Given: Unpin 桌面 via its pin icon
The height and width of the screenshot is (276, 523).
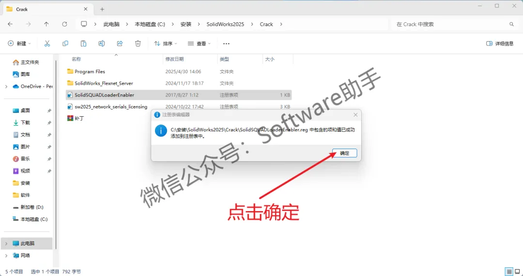Looking at the screenshot, I should pyautogui.click(x=49, y=111).
